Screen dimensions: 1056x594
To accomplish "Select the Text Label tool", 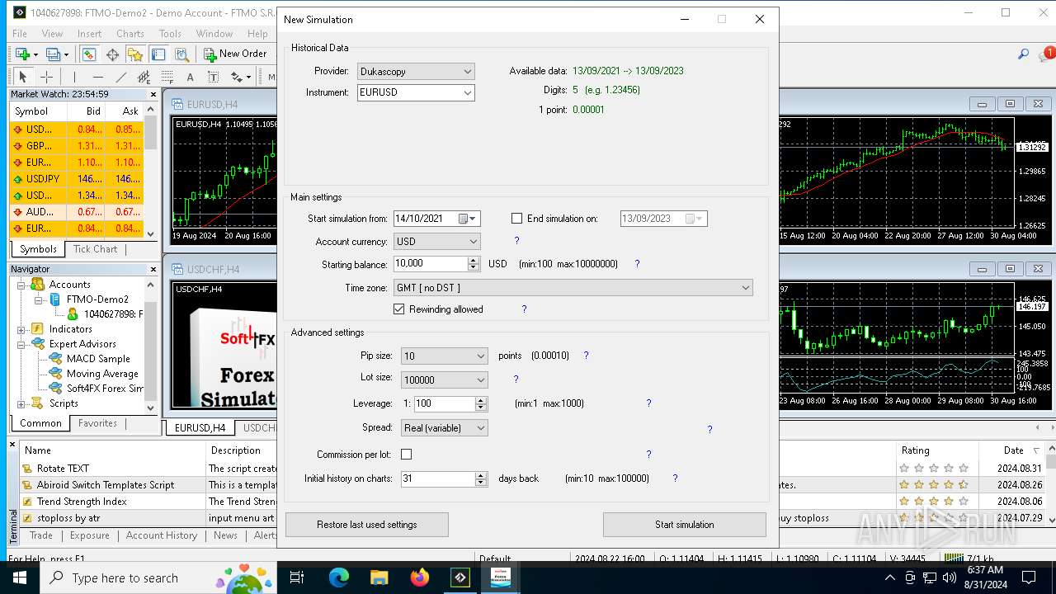I will click(213, 77).
